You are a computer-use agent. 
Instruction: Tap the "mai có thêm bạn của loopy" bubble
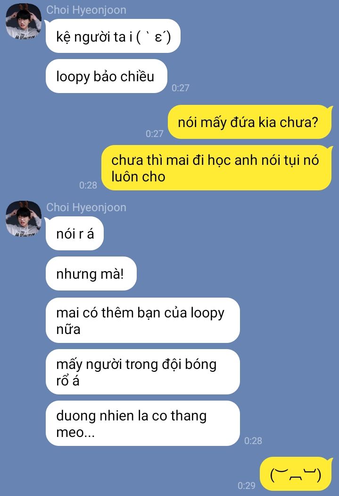[143, 320]
